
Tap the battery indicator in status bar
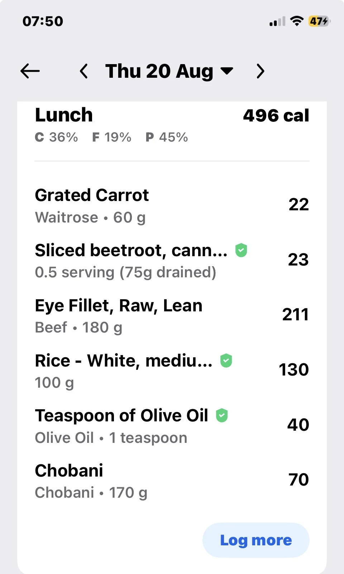click(x=319, y=21)
